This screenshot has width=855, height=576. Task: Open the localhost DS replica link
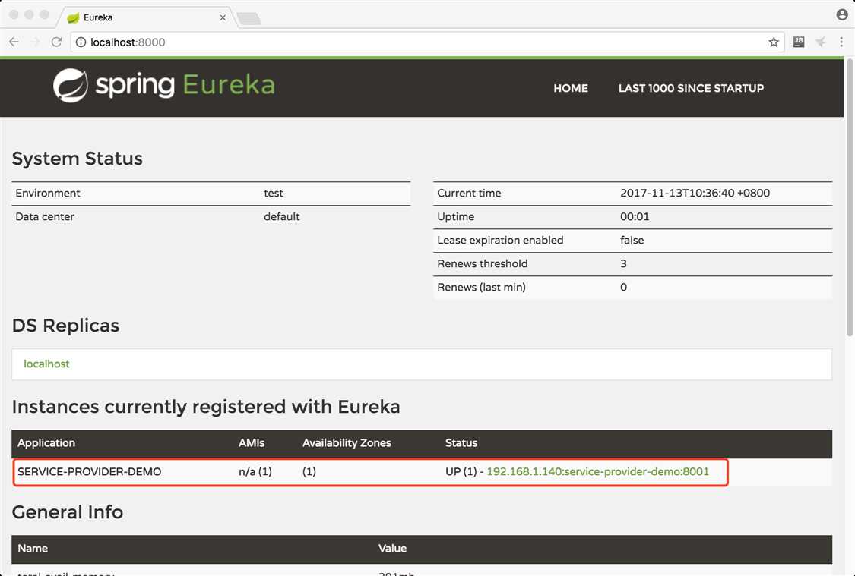pos(46,364)
